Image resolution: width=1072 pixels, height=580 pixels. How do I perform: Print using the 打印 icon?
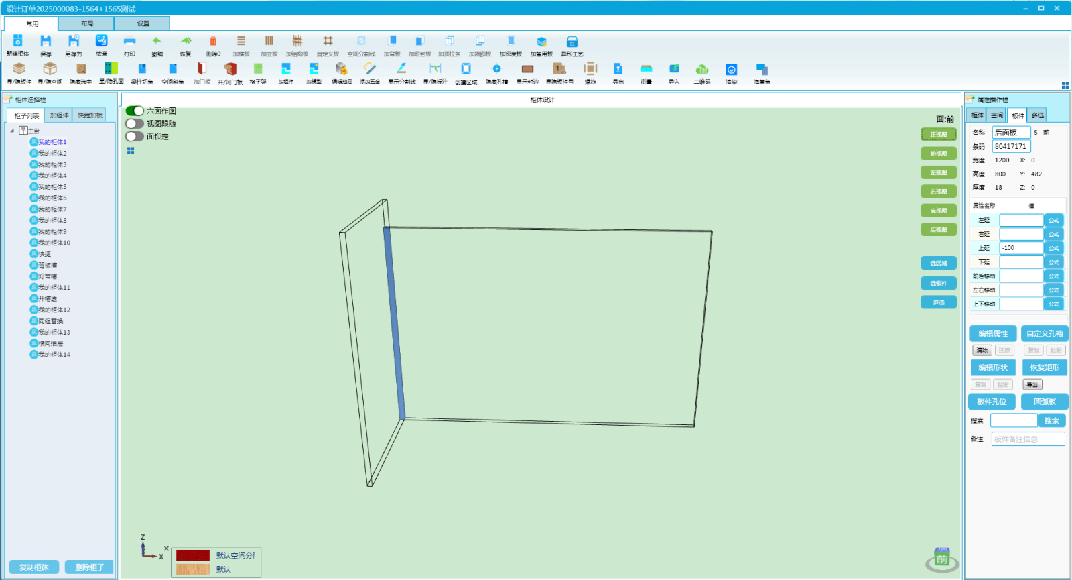(x=129, y=42)
